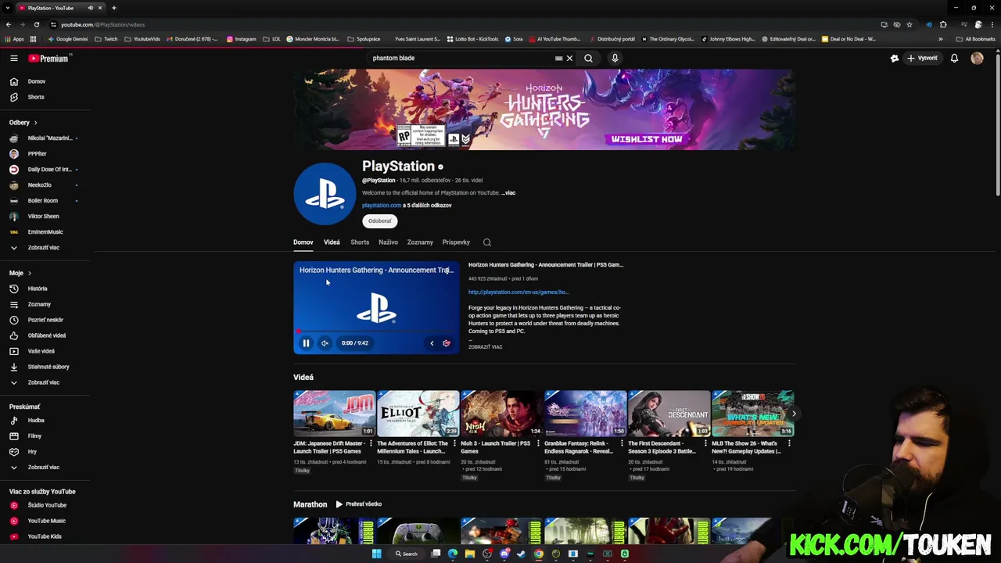Mute the PlayStation browser tab audio
The height and width of the screenshot is (563, 1001).
(x=90, y=8)
